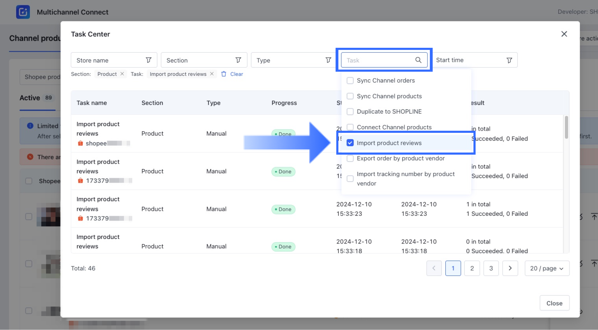Remove the Import product reviews filter tag
598x330 pixels.
point(212,74)
